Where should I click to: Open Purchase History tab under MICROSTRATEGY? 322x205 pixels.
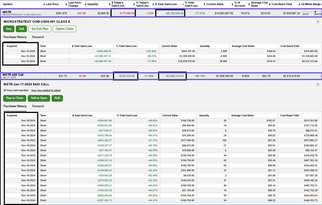pos(15,37)
